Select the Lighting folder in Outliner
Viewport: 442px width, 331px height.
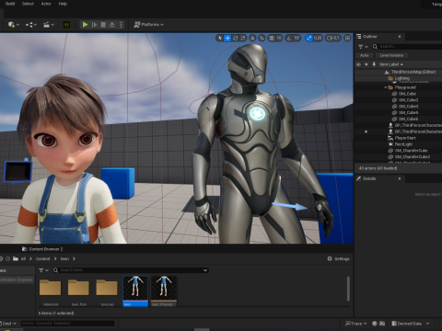coord(401,78)
